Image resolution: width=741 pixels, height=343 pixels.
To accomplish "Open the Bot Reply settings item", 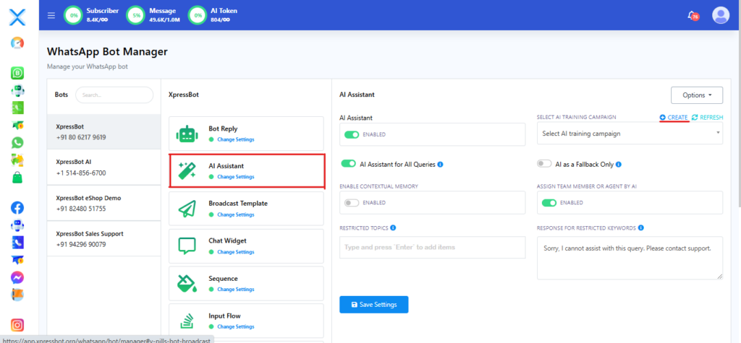I will click(x=246, y=132).
